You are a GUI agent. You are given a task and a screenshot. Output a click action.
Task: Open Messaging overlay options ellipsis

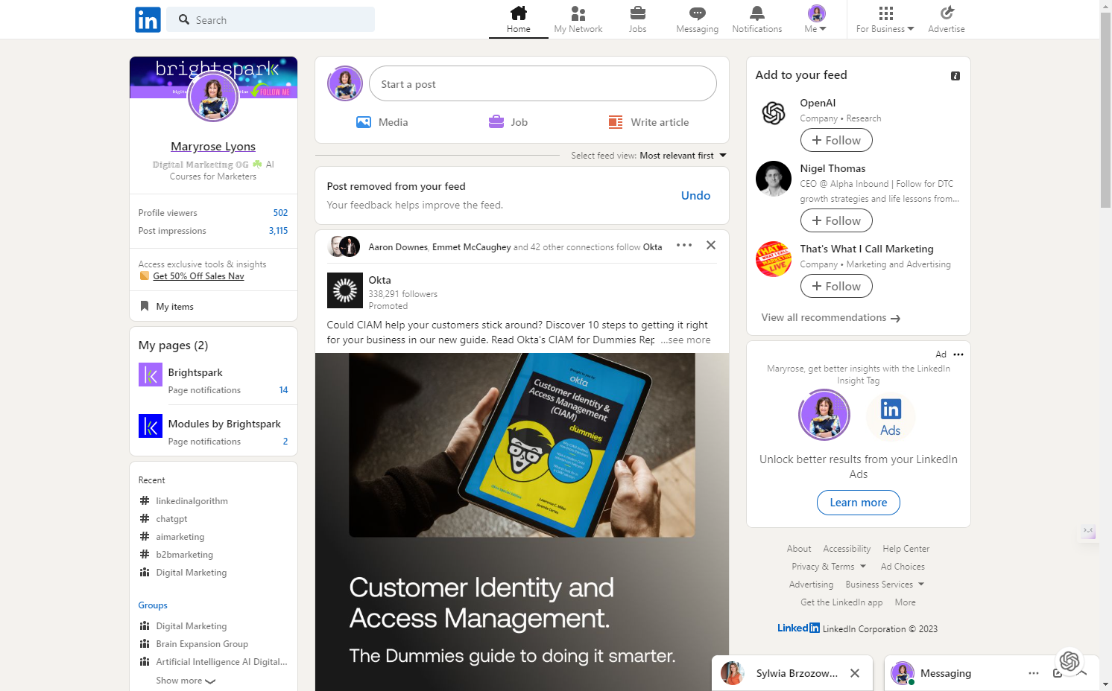[1034, 673]
